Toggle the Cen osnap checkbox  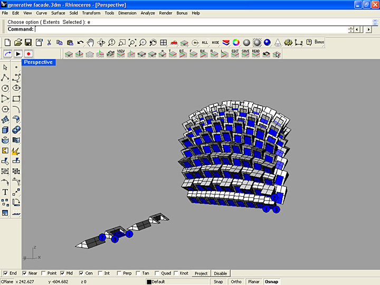(x=81, y=273)
